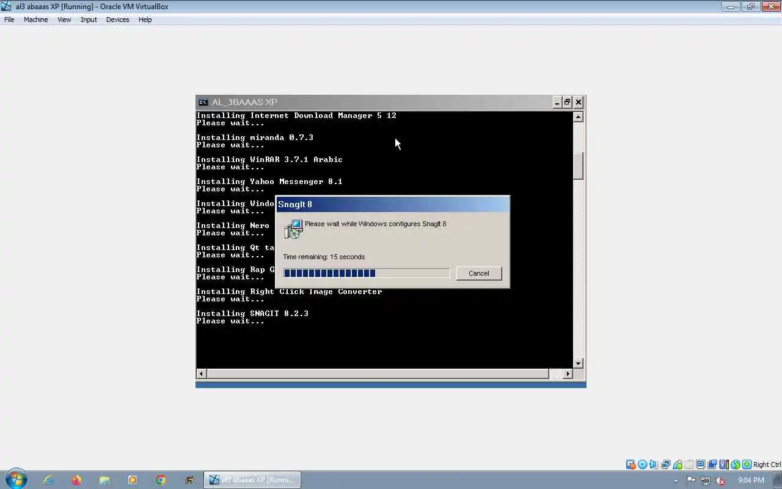Click 'Please wait while Windows configures SnagIt 8'
This screenshot has width=782, height=489.
375,224
